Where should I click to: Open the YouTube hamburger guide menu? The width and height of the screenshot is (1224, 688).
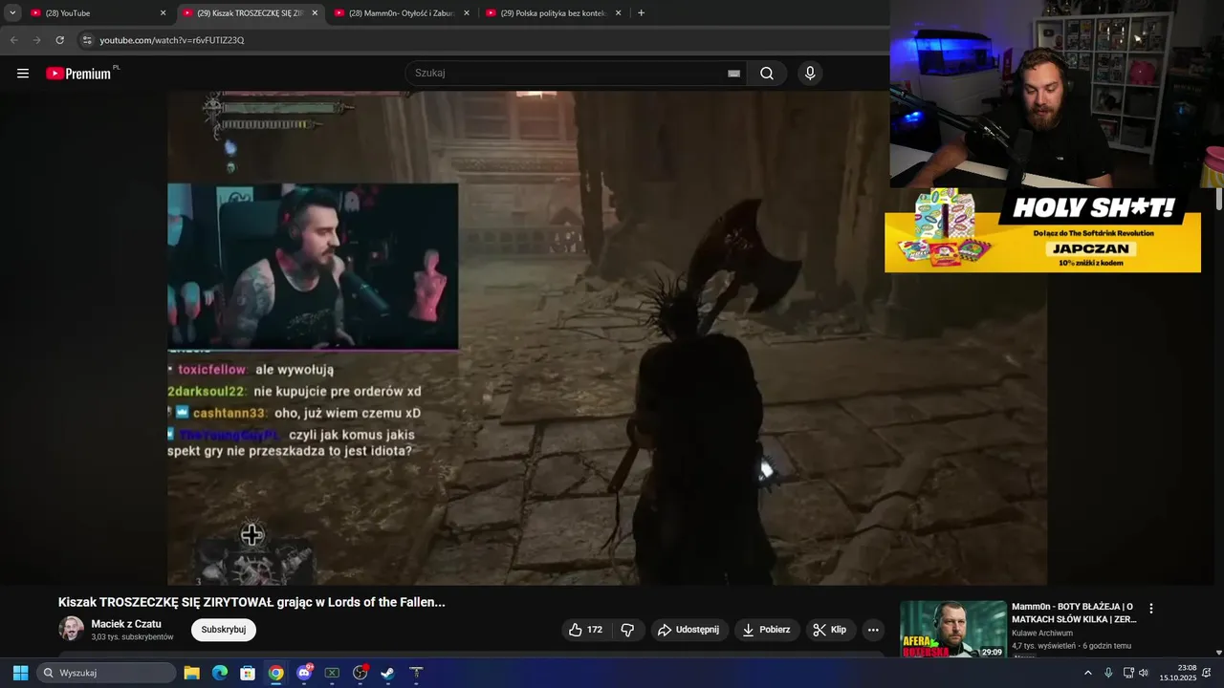[x=23, y=74]
